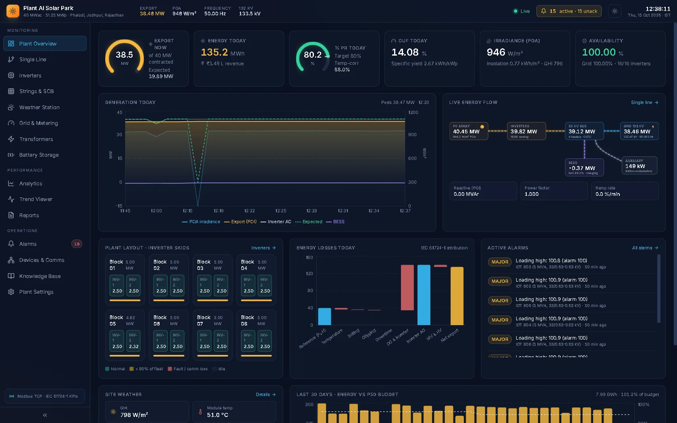677x423 pixels.
Task: Click the PV Array 40.45 MW node
Action: pos(469,131)
